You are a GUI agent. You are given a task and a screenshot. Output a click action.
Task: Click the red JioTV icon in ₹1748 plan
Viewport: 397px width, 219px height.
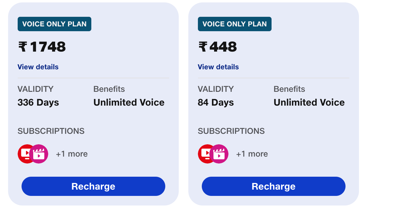pyautogui.click(x=24, y=154)
